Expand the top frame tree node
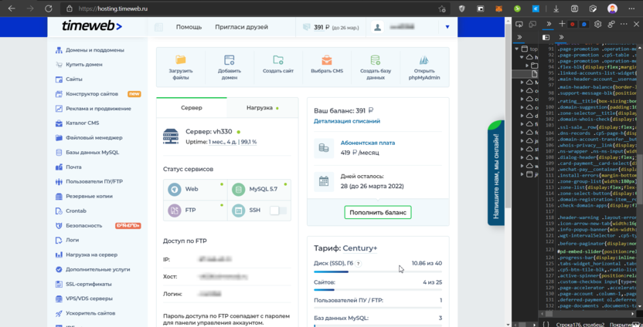Viewport: 643px width, 327px height. tap(517, 49)
